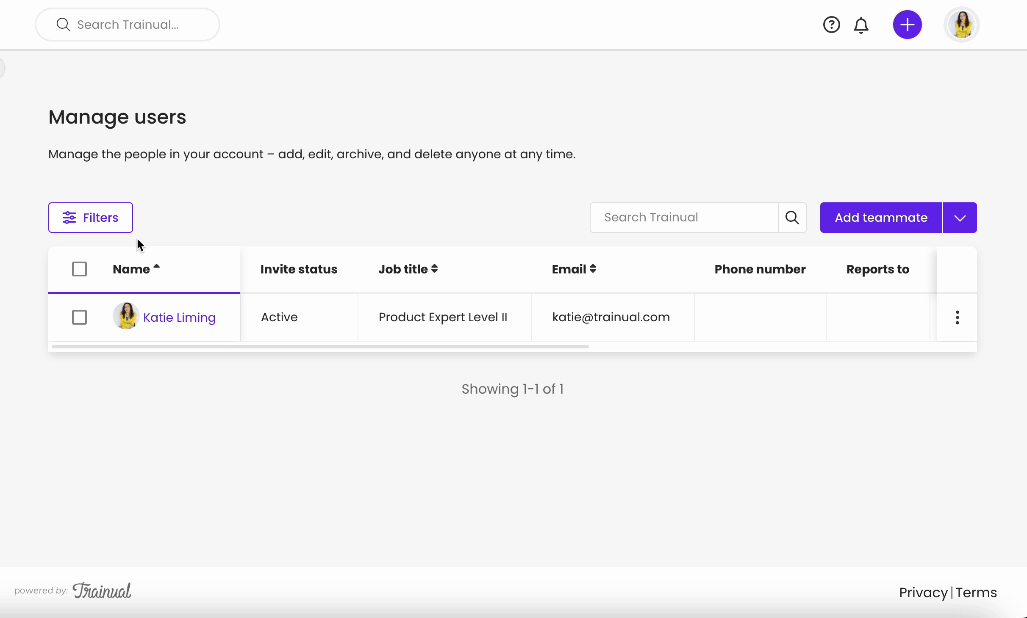Click the Invite status column header

pyautogui.click(x=299, y=269)
